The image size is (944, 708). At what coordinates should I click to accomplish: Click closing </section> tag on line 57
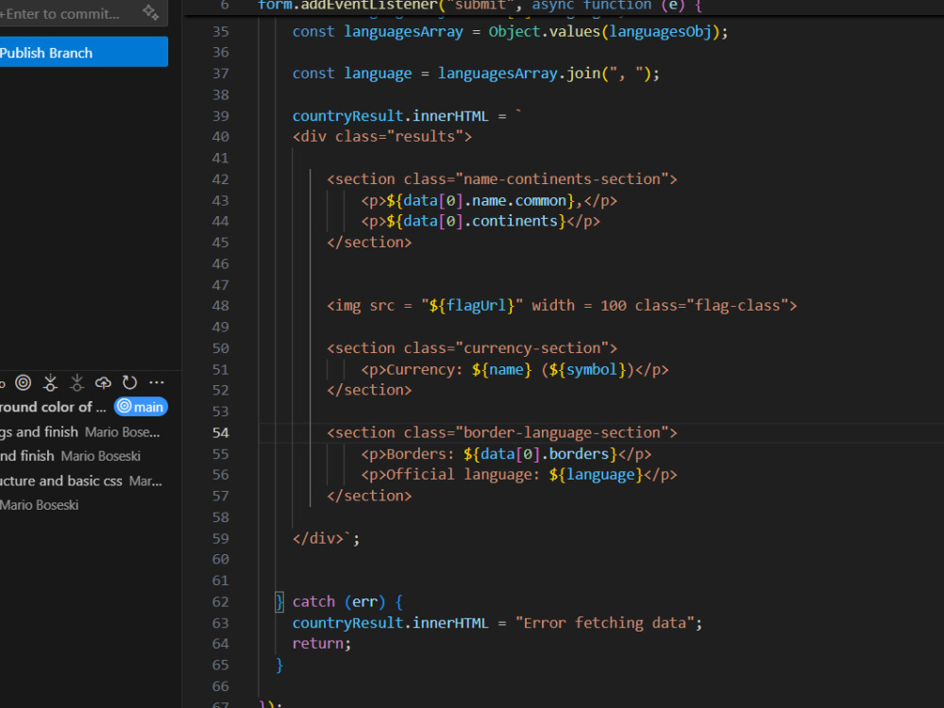pos(369,497)
